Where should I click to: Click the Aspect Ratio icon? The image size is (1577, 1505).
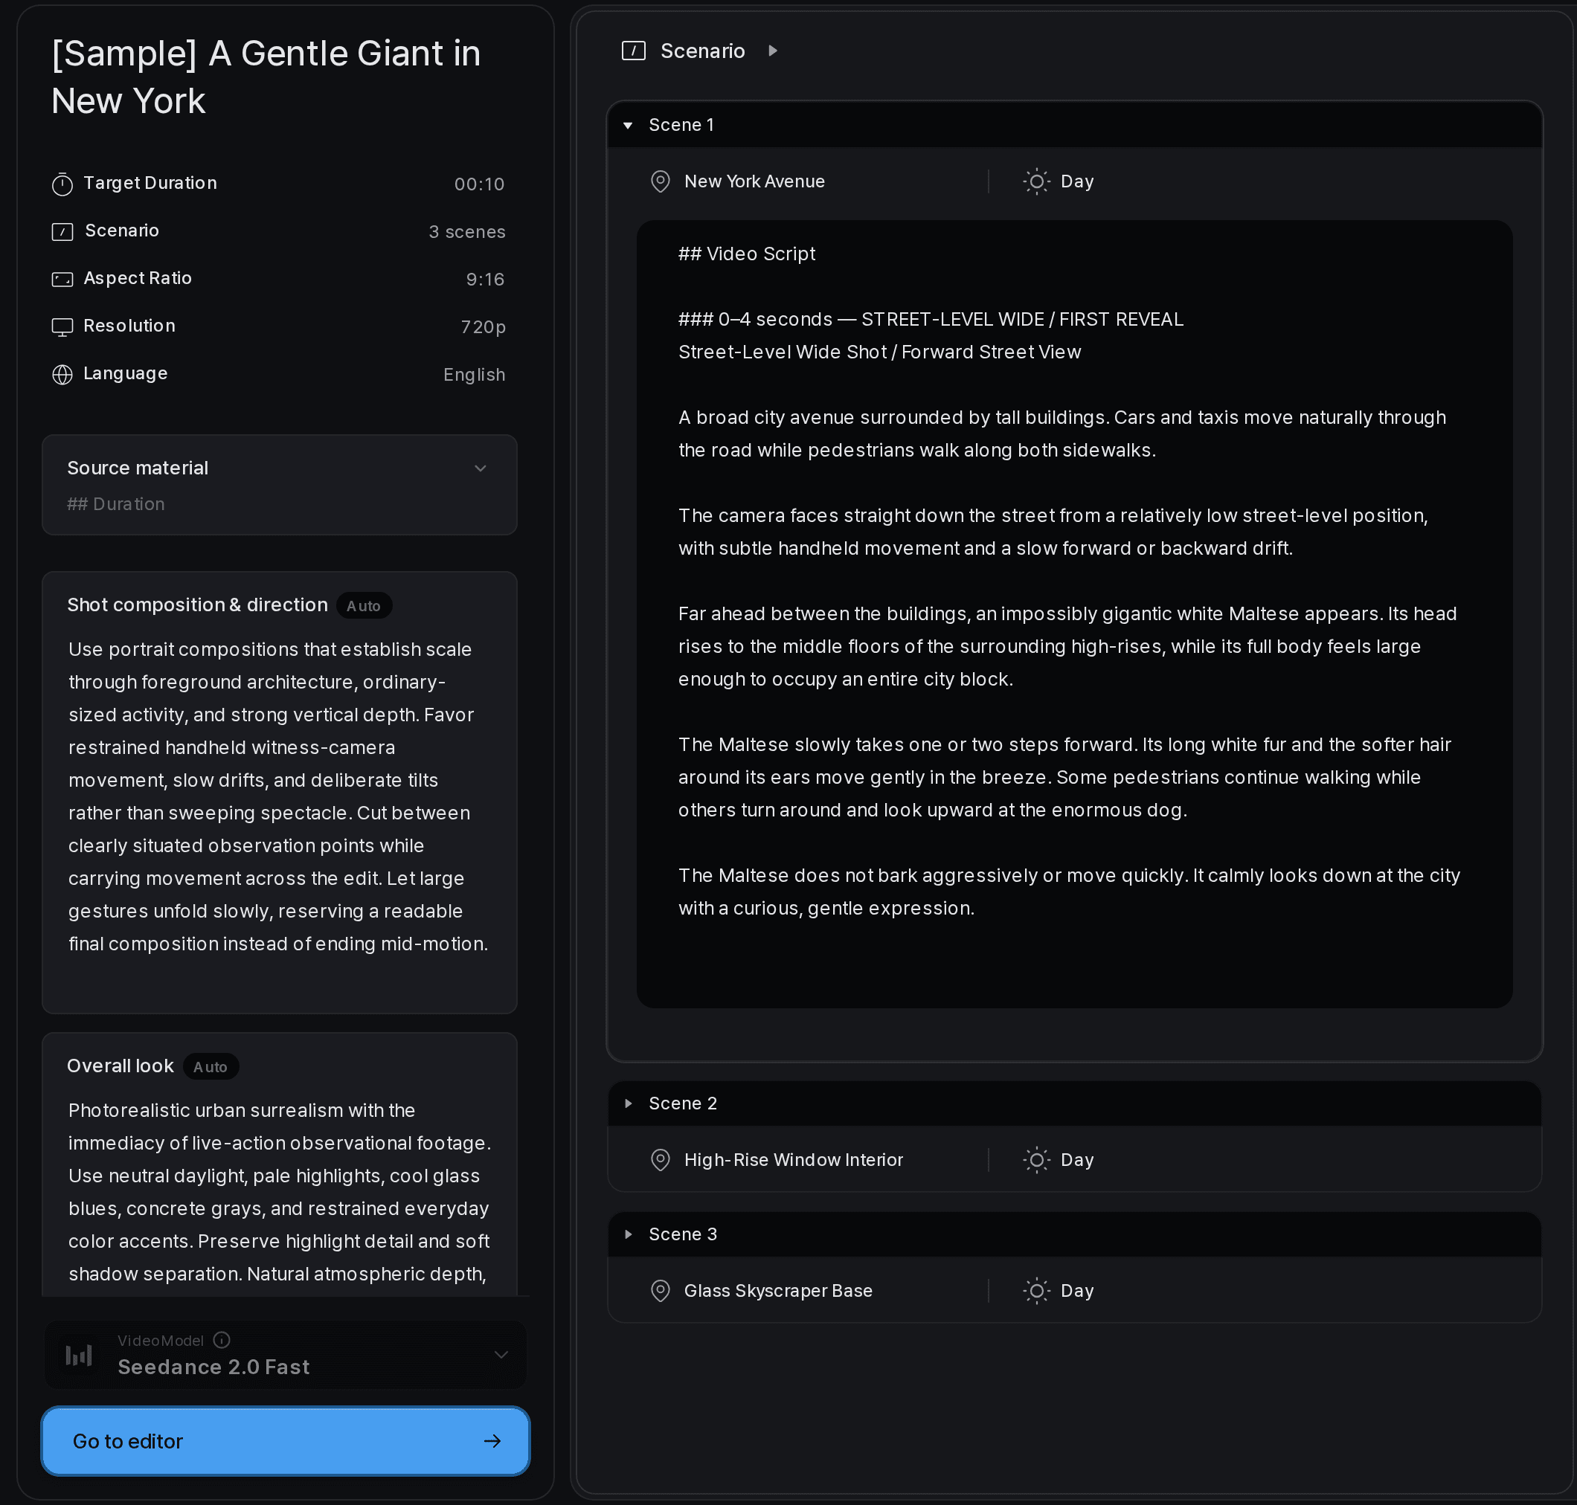(62, 279)
